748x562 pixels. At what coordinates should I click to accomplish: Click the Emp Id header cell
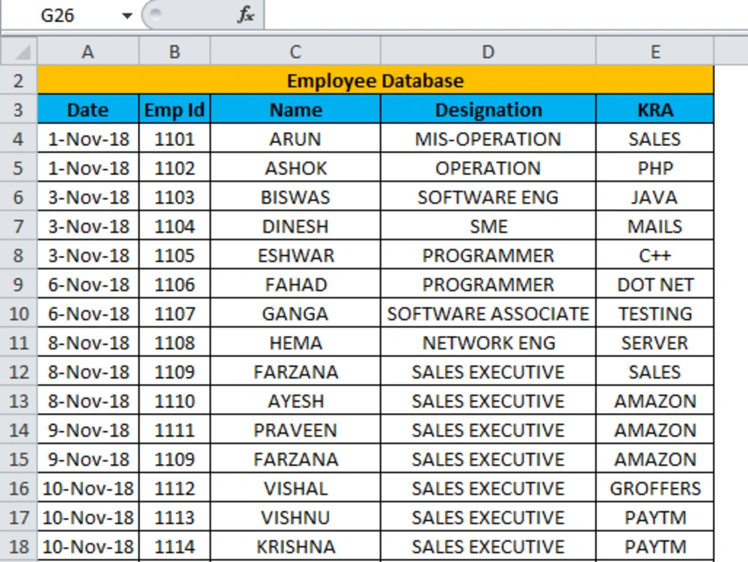tap(174, 110)
